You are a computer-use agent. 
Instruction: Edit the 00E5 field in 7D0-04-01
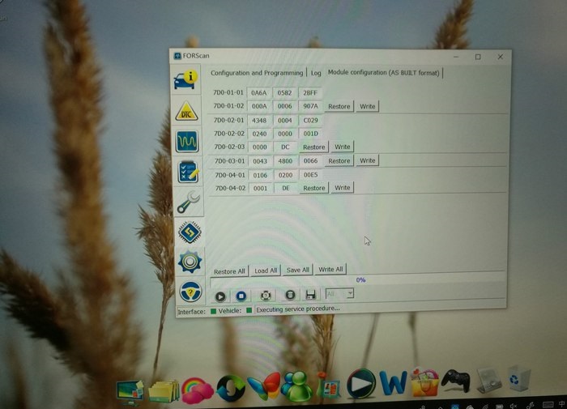click(x=310, y=175)
